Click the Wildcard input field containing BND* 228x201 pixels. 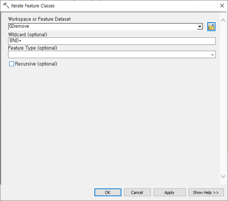point(112,41)
